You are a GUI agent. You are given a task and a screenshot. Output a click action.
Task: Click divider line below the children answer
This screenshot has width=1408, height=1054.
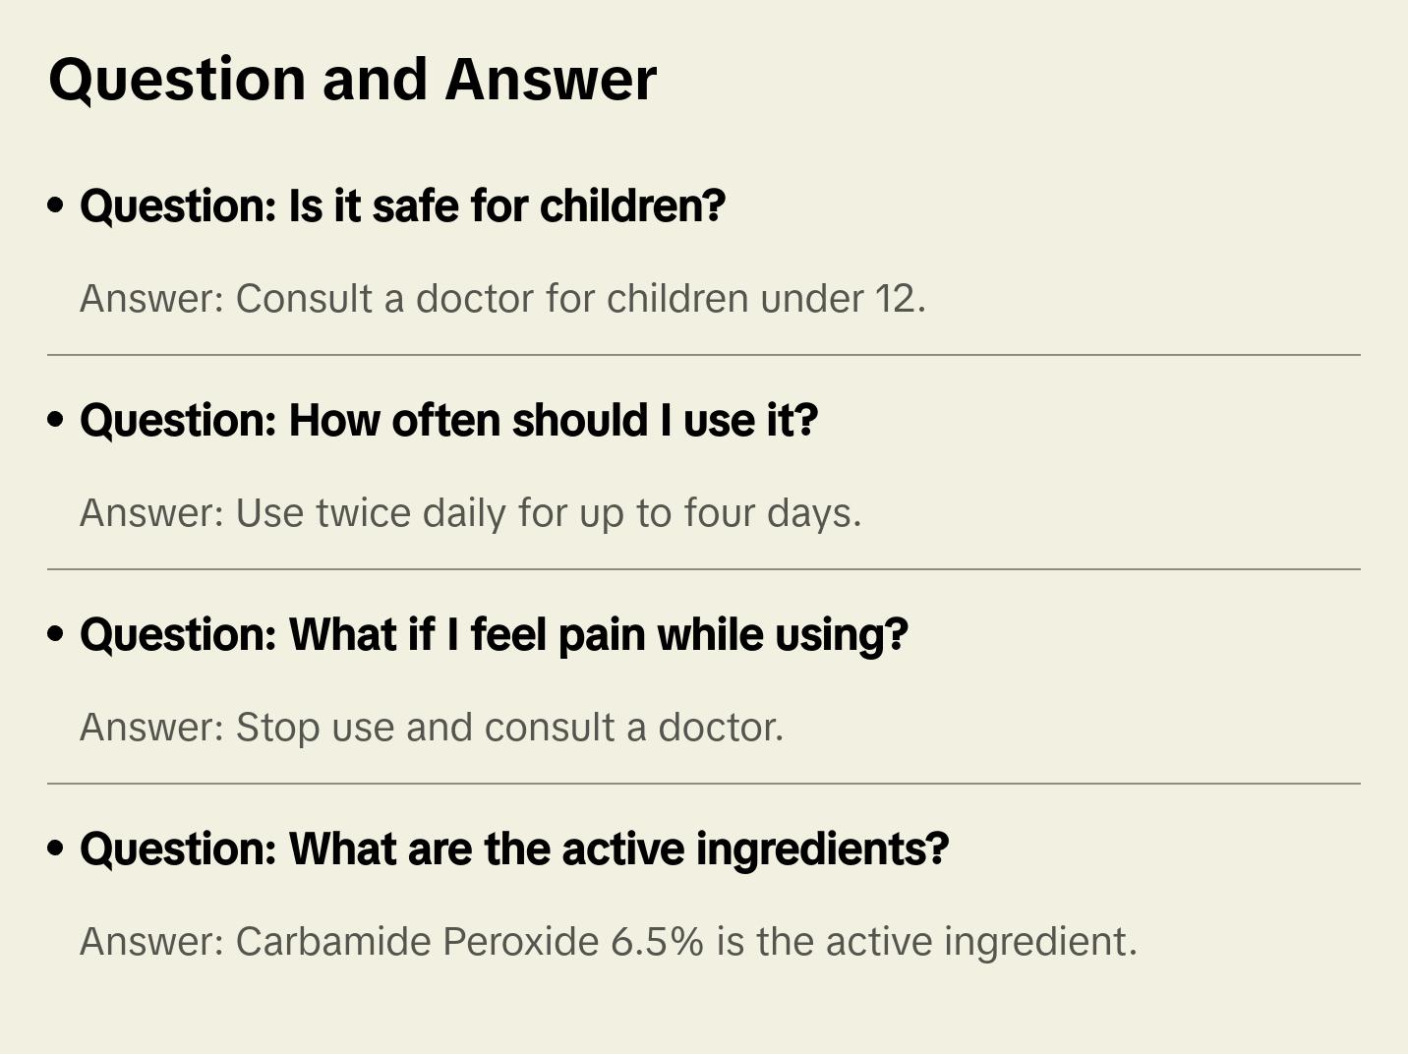coord(703,355)
